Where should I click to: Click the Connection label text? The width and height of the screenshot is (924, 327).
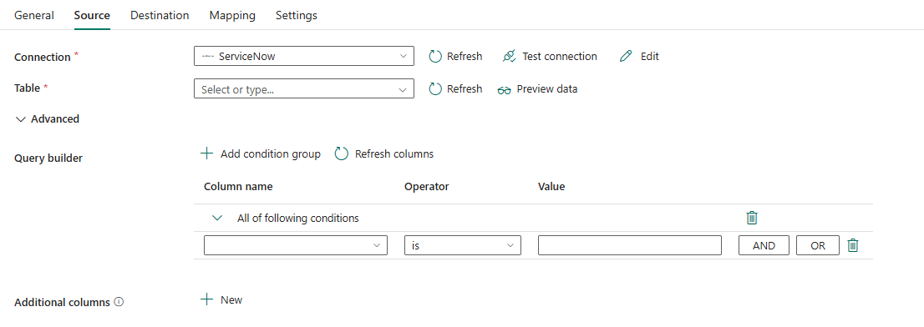pyautogui.click(x=43, y=57)
